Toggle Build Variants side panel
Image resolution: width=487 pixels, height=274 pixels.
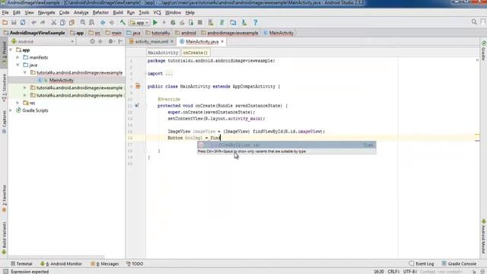[x=4, y=238]
